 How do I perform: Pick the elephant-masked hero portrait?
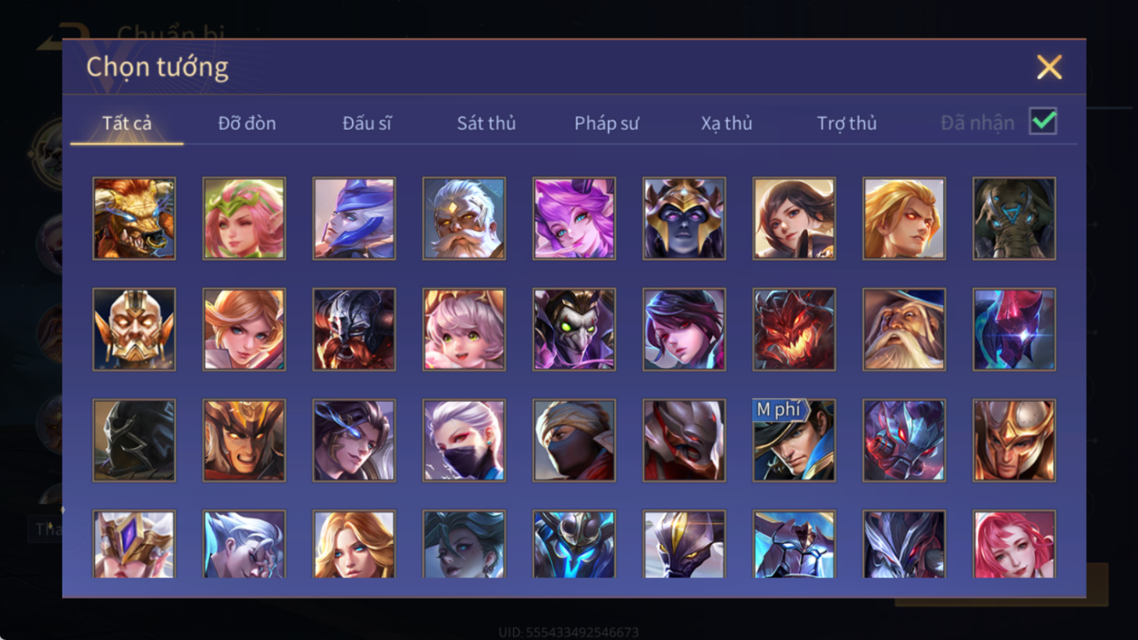1014,219
